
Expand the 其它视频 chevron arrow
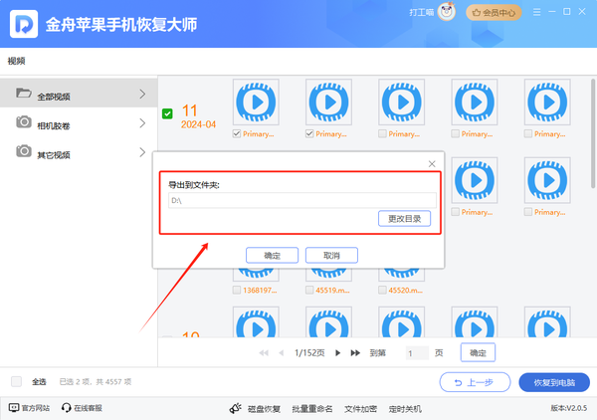coord(142,152)
